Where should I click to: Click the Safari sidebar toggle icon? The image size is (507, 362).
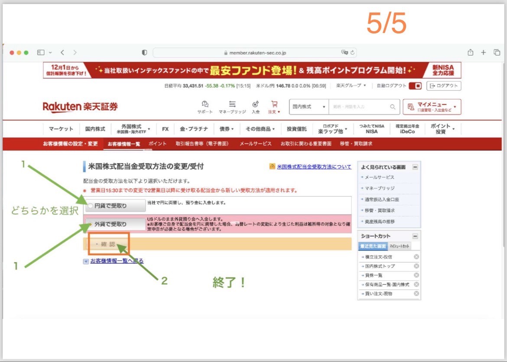[41, 53]
